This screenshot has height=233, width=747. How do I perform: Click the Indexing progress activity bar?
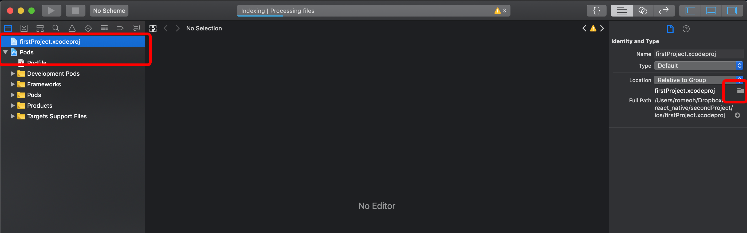(x=374, y=11)
